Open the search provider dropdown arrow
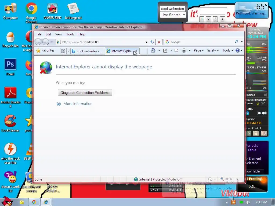This screenshot has width=275, height=206. (x=242, y=42)
